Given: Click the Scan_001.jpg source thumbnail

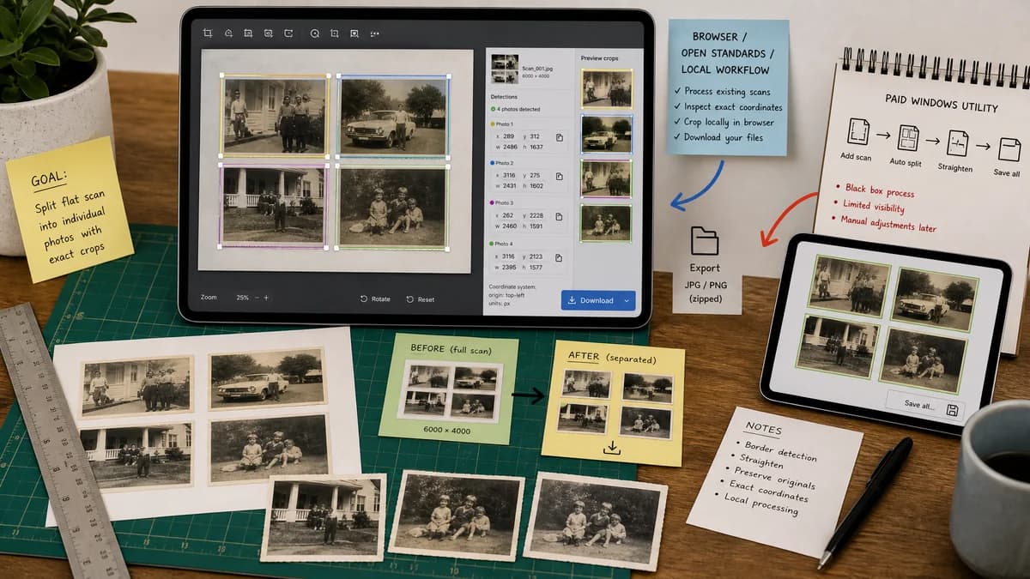Looking at the screenshot, I should coord(504,69).
